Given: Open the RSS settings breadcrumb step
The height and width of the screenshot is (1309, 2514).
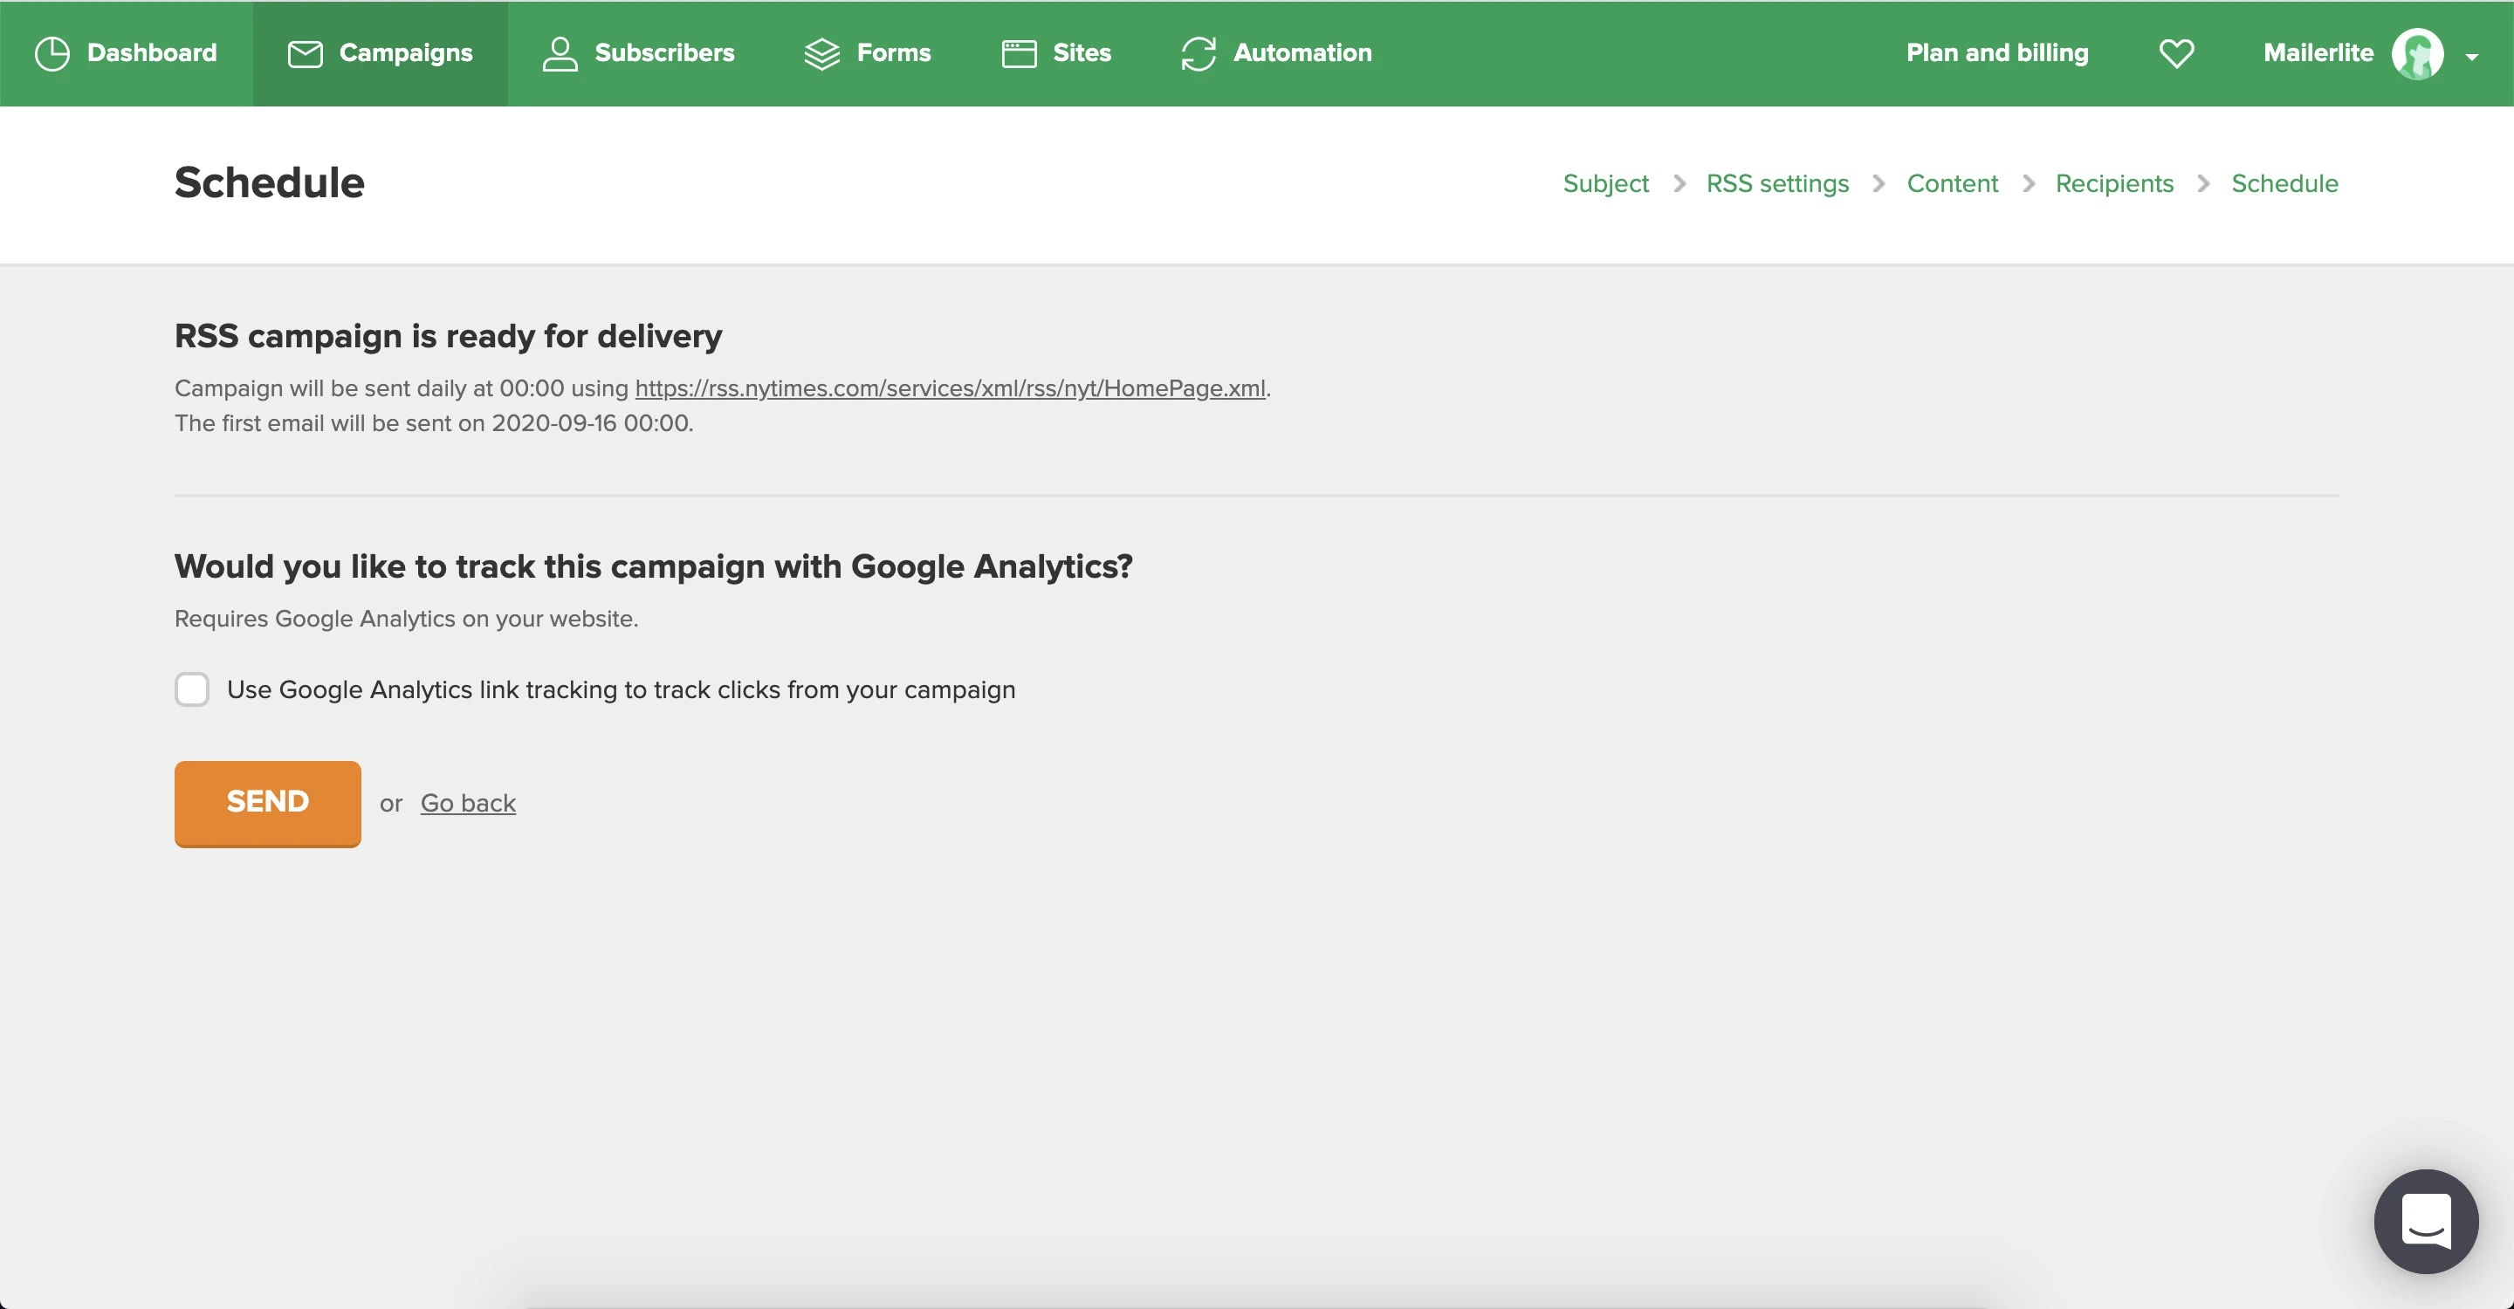Looking at the screenshot, I should point(1777,183).
